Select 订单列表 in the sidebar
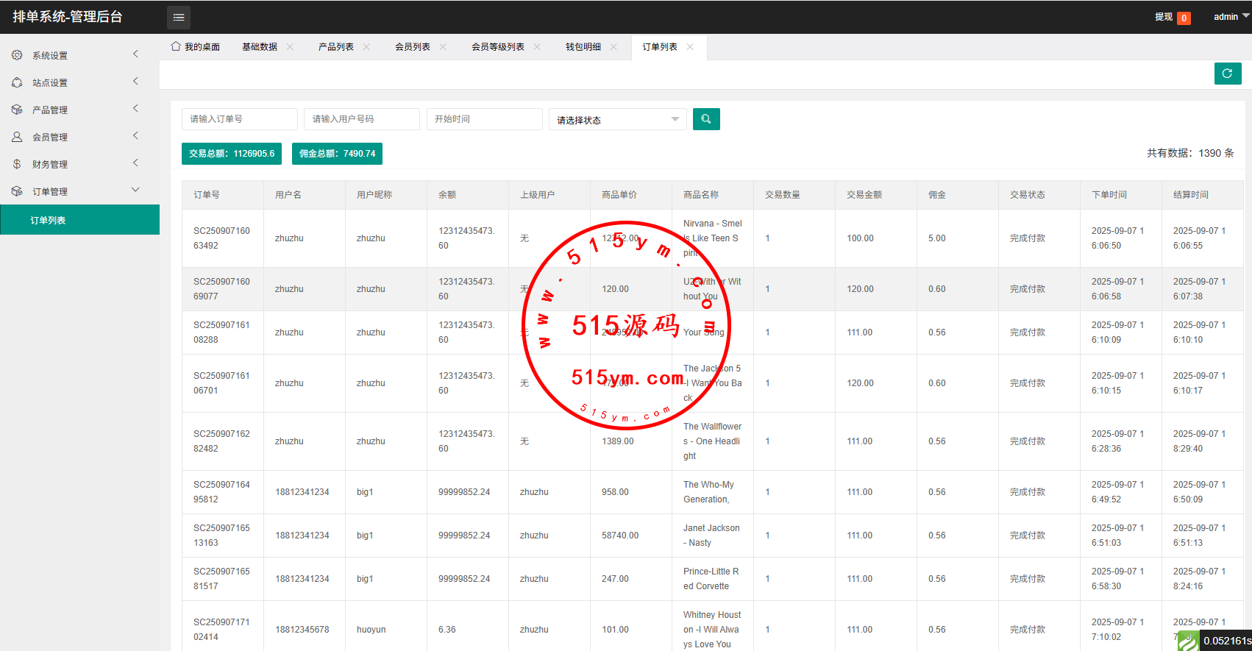1252x651 pixels. tap(49, 221)
